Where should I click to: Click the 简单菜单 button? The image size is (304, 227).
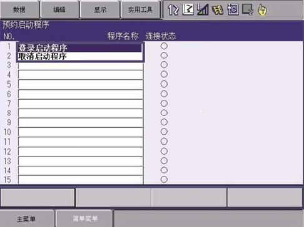click(84, 218)
